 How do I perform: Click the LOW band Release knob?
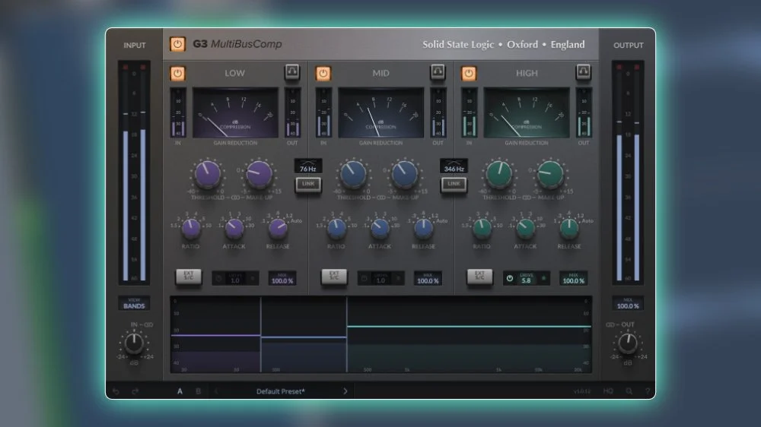pyautogui.click(x=278, y=228)
